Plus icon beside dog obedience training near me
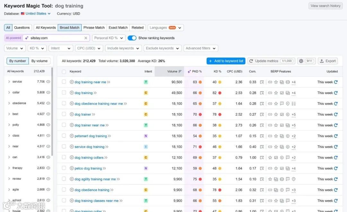The height and width of the screenshot is (212, 347). pyautogui.click(x=72, y=104)
